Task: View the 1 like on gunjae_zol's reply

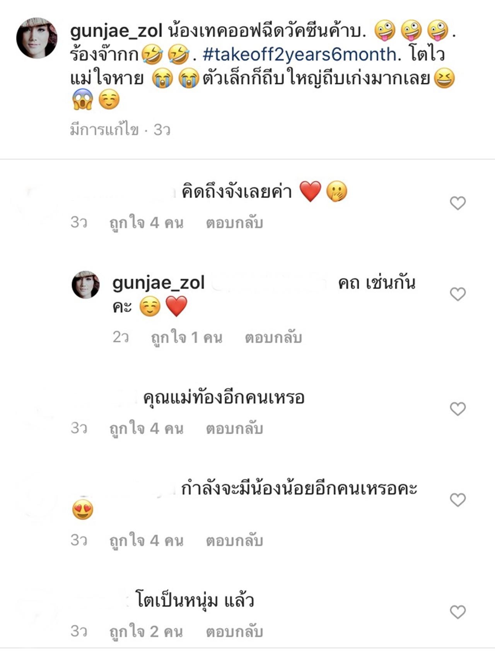Action: [186, 337]
